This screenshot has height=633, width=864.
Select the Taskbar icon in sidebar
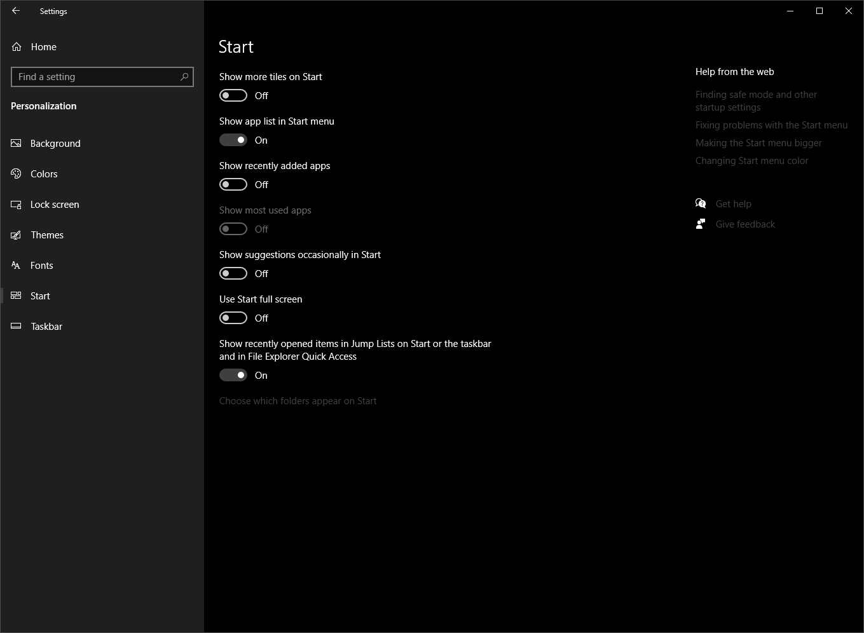(16, 326)
